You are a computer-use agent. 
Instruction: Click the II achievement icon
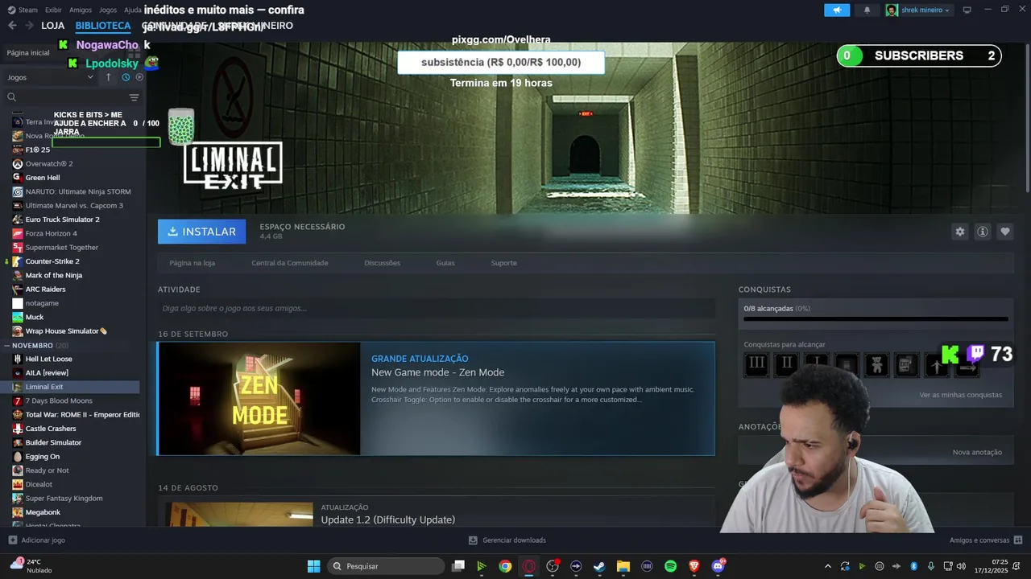tap(786, 364)
